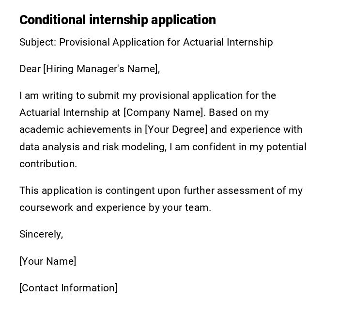Click the words 'academic achievements'
This screenshot has width=339, height=318.
click(x=80, y=129)
